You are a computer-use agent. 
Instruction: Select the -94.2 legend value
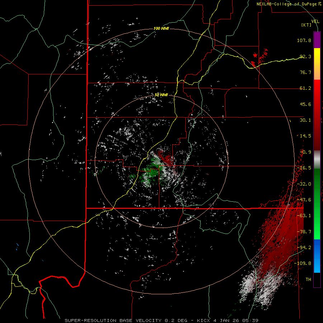click(x=304, y=248)
